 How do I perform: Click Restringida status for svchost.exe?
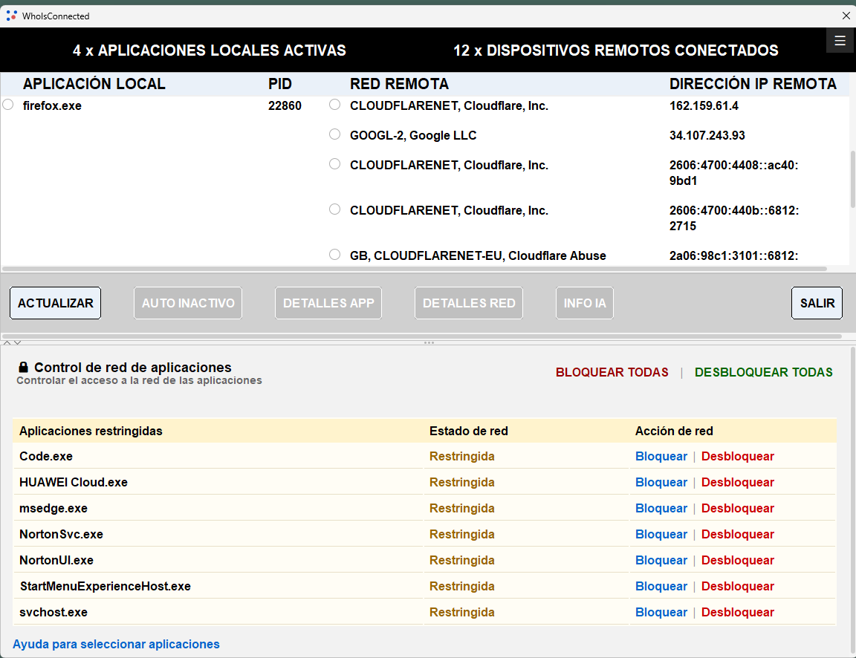pyautogui.click(x=462, y=612)
